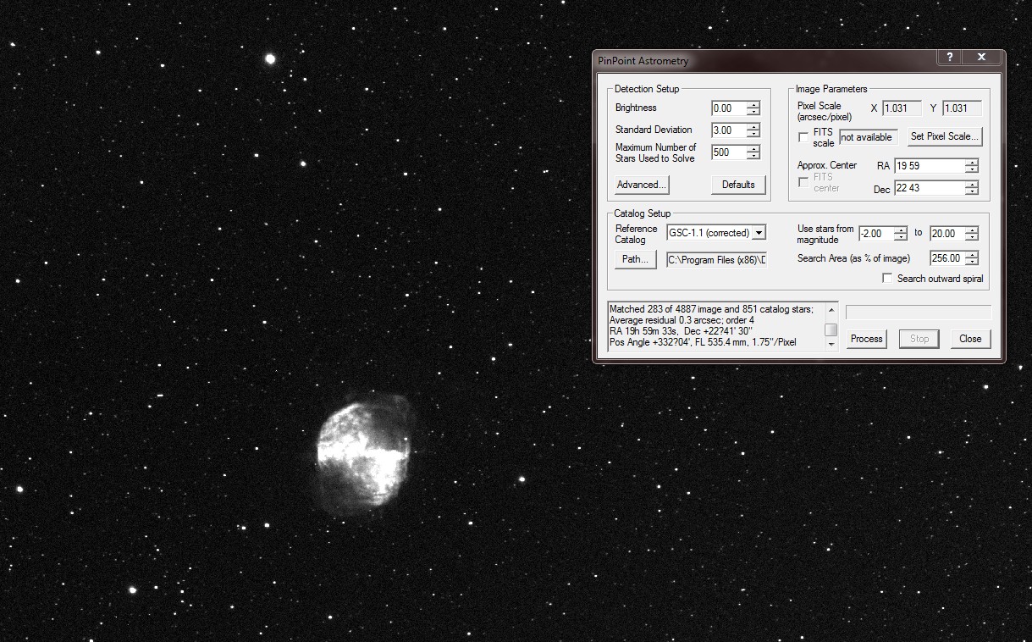1032x642 pixels.
Task: Open the PinPoint Astrometry help question mark
Action: 950,57
